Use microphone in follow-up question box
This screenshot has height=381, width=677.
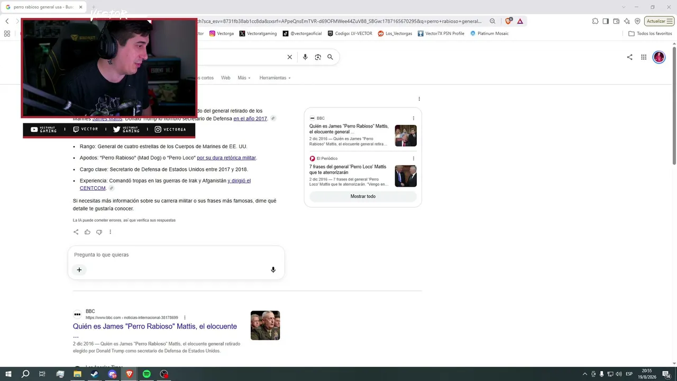pos(273,270)
